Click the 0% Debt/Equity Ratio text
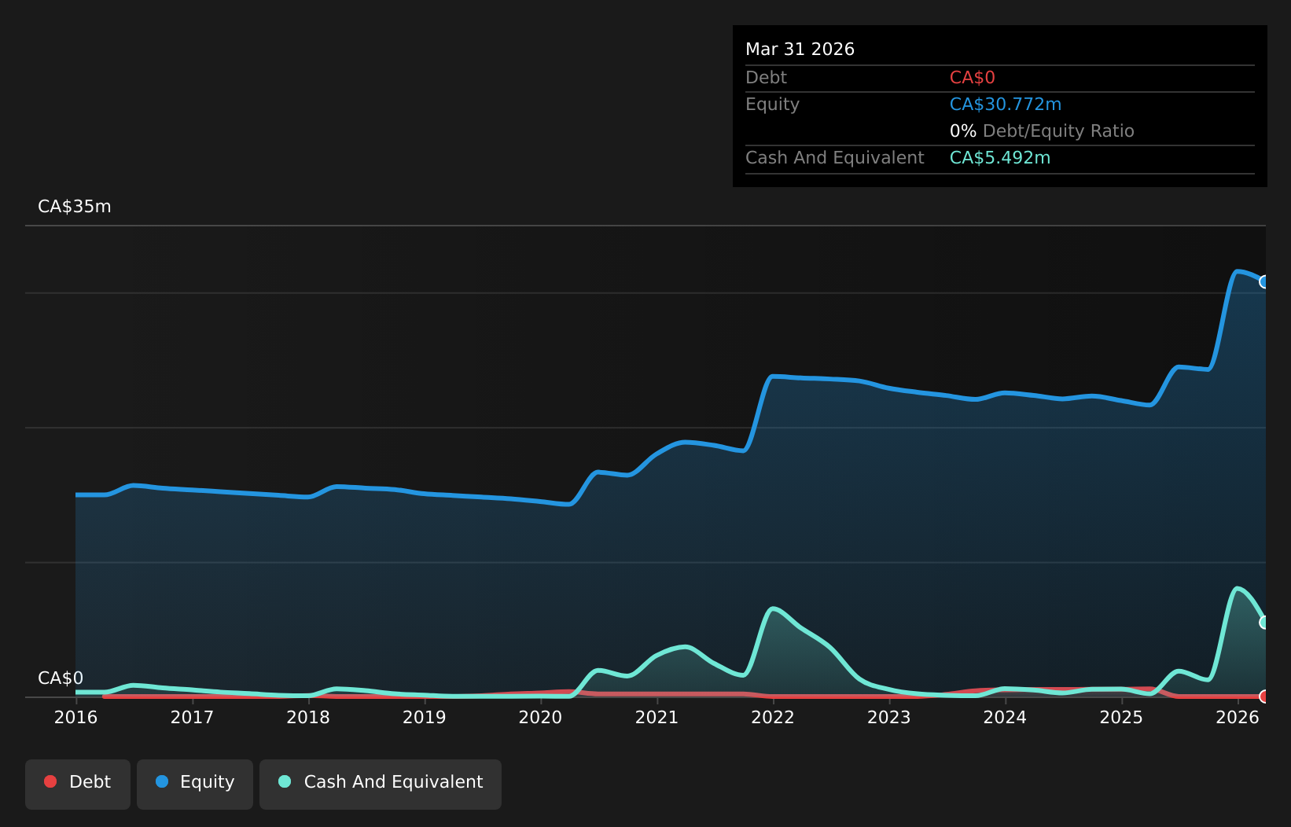Screen dimensions: 1291x827 click(x=1042, y=131)
